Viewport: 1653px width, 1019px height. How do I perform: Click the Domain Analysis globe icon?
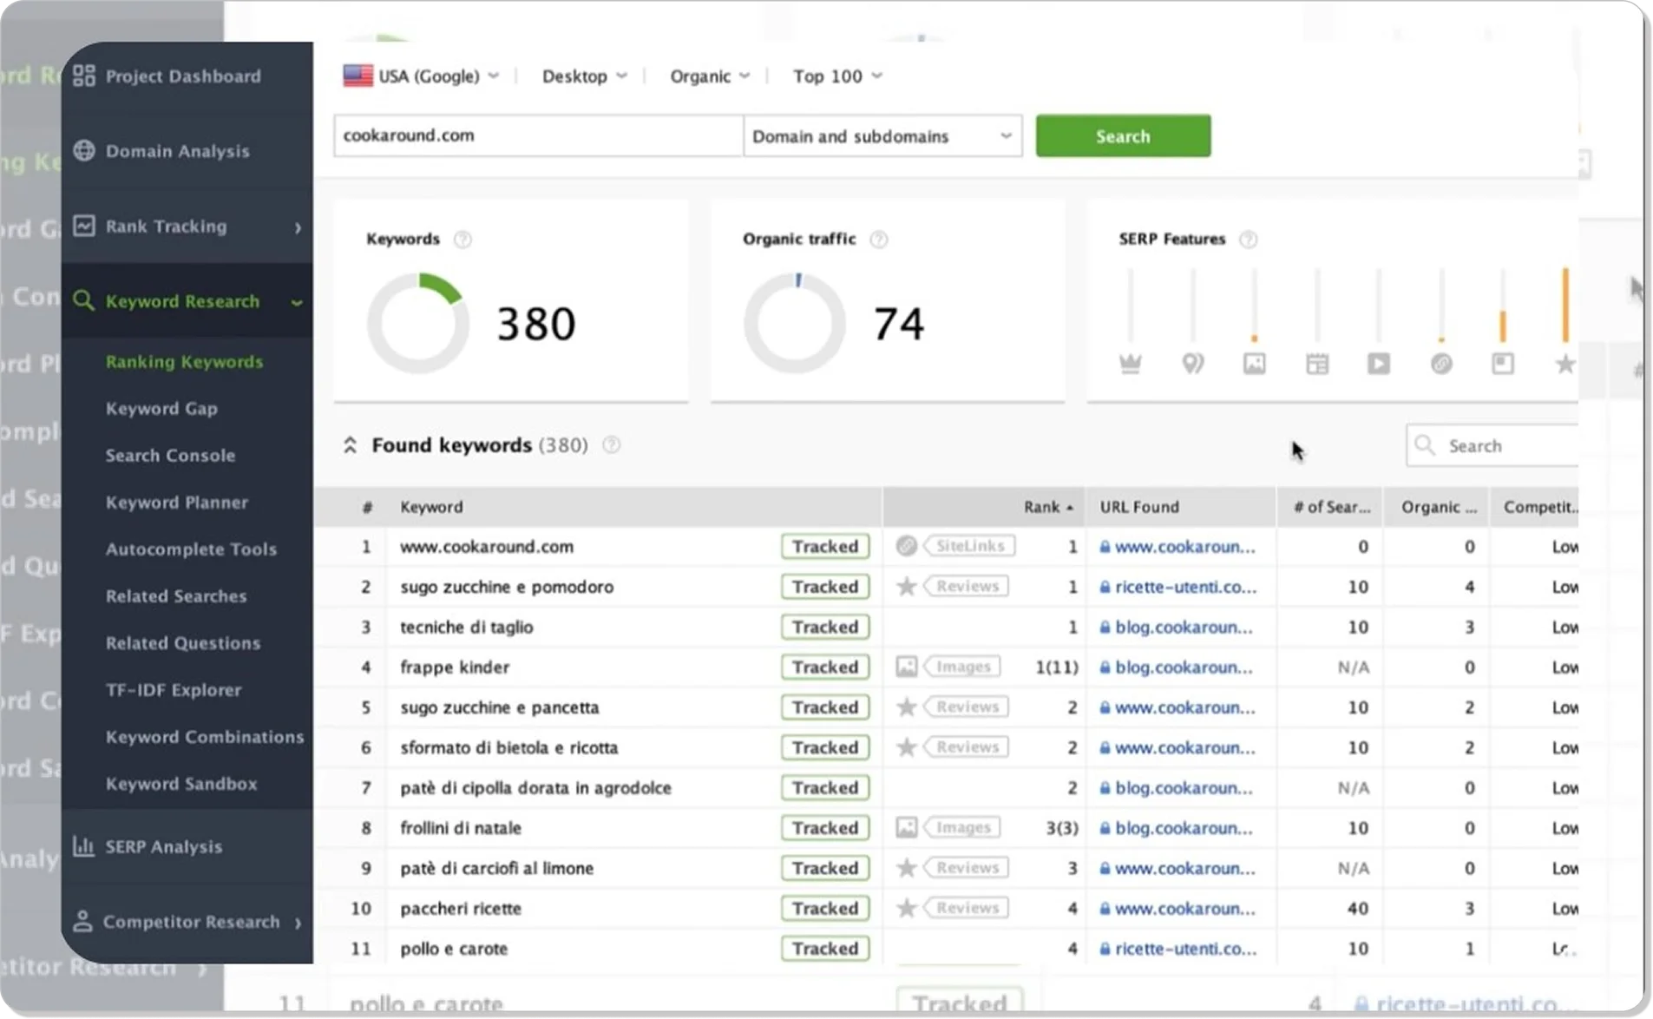pos(83,150)
